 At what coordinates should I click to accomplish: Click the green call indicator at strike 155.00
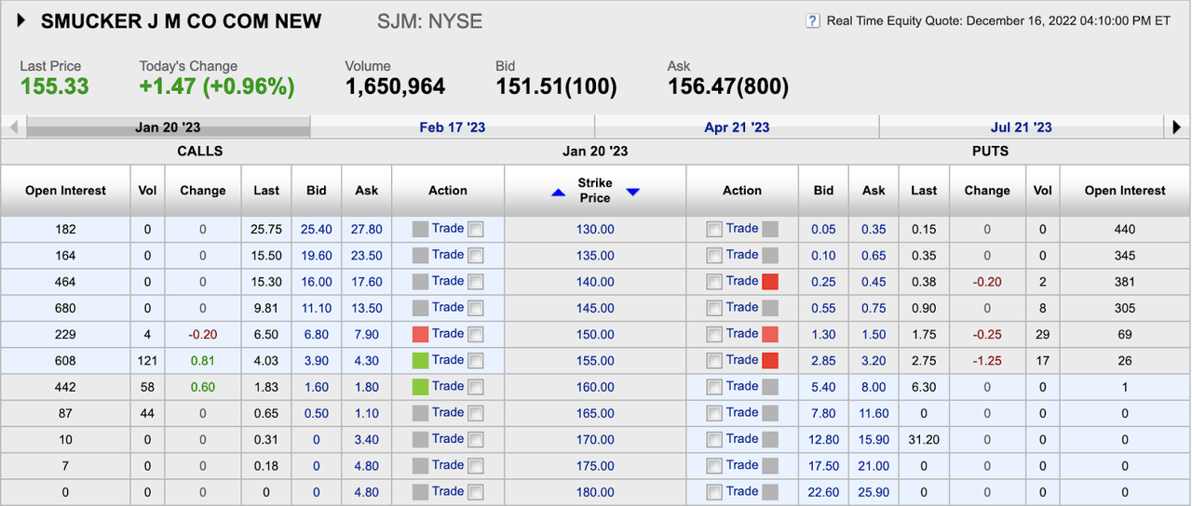420,360
